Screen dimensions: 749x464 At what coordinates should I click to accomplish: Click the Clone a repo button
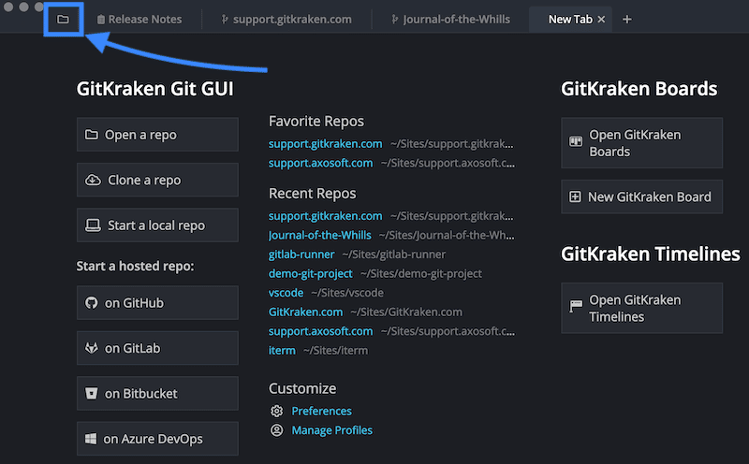(x=157, y=180)
